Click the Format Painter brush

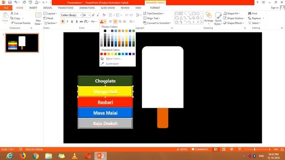pos(20,23)
